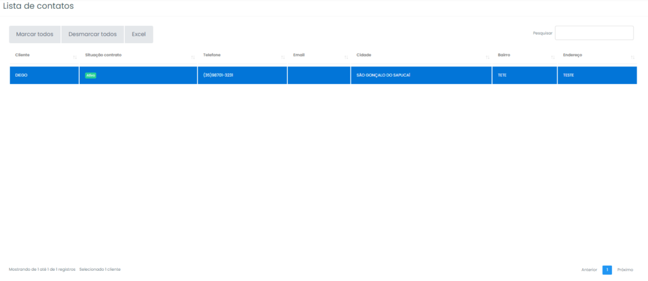Screen dimensions: 648x281
Task: Click the Bairro column header text
Action: [x=504, y=55]
